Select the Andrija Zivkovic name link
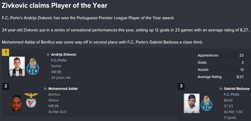The height and width of the screenshot is (121, 251). (x=64, y=55)
